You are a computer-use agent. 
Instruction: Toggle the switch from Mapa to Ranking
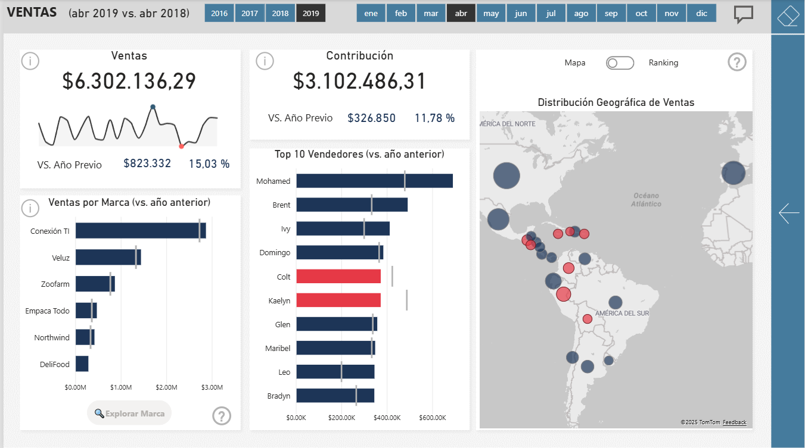pos(620,62)
